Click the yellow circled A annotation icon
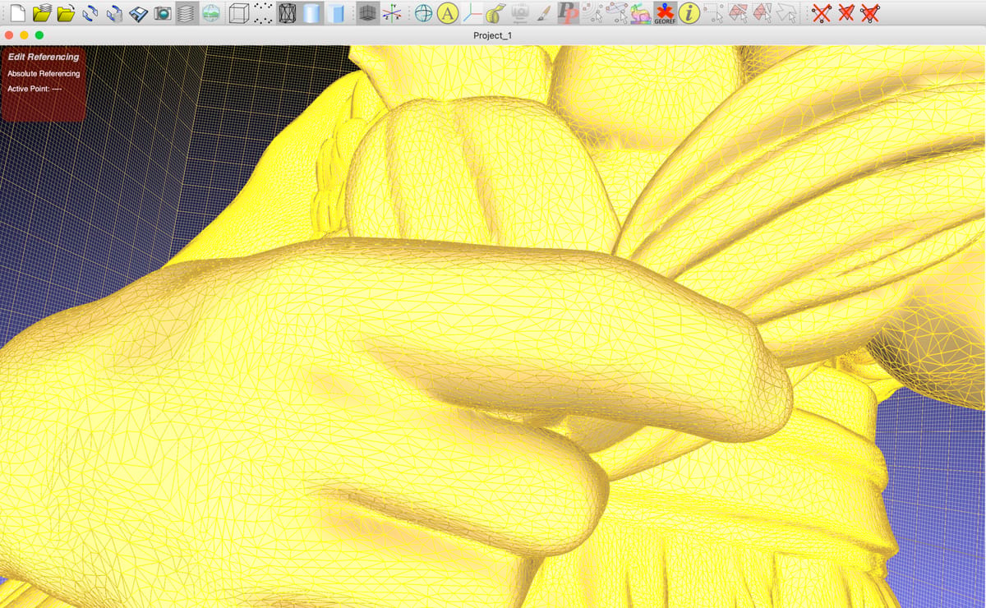 [x=447, y=12]
